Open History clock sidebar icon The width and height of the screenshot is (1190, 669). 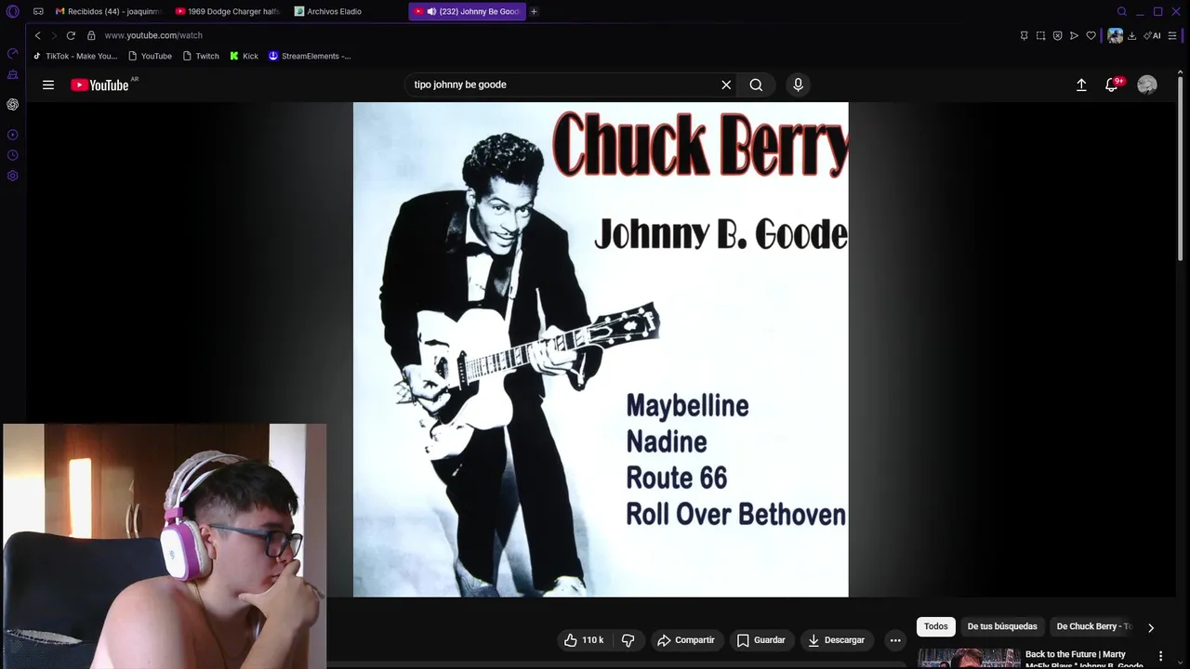[x=13, y=155]
